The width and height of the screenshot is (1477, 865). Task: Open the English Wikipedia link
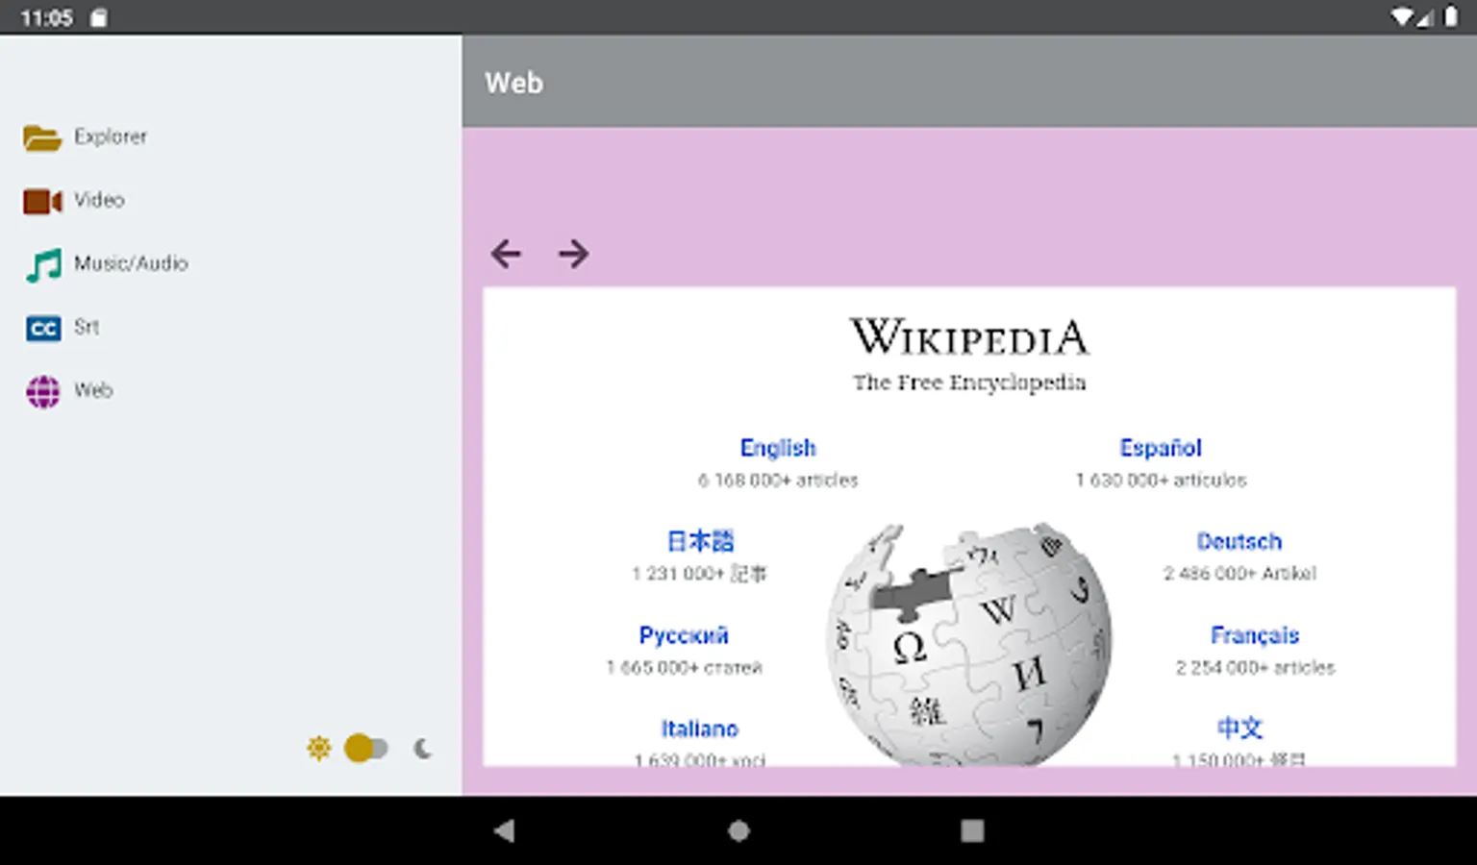(x=778, y=448)
